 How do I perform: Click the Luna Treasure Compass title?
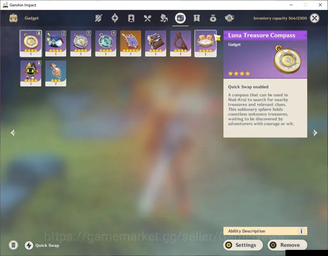point(262,36)
